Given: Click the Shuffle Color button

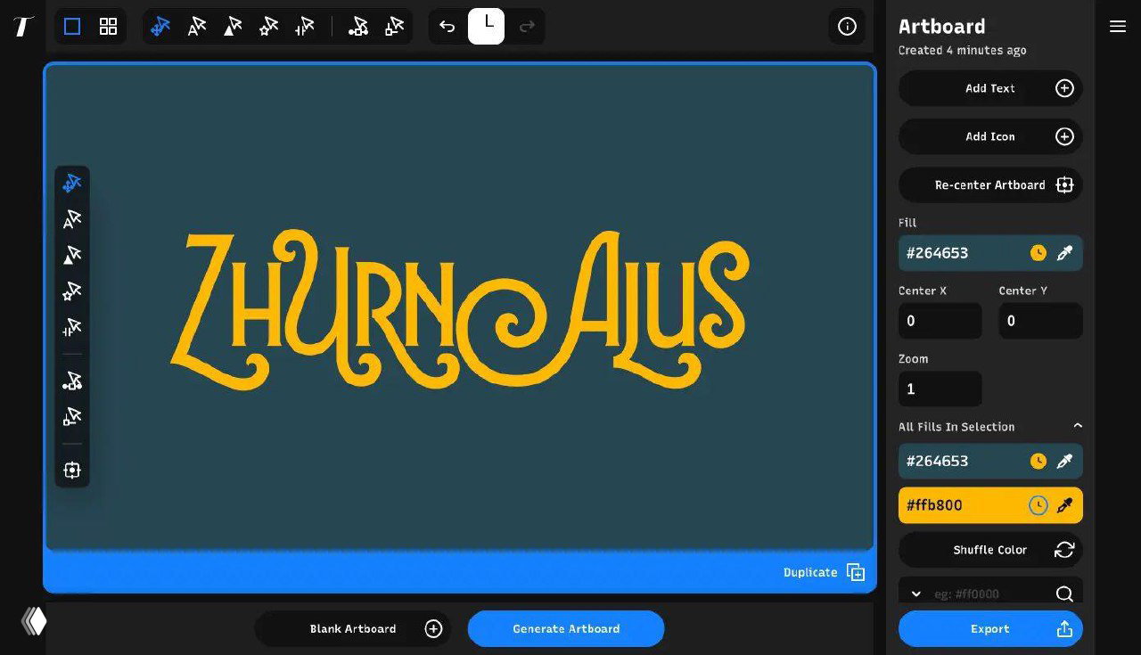Looking at the screenshot, I should pos(990,550).
